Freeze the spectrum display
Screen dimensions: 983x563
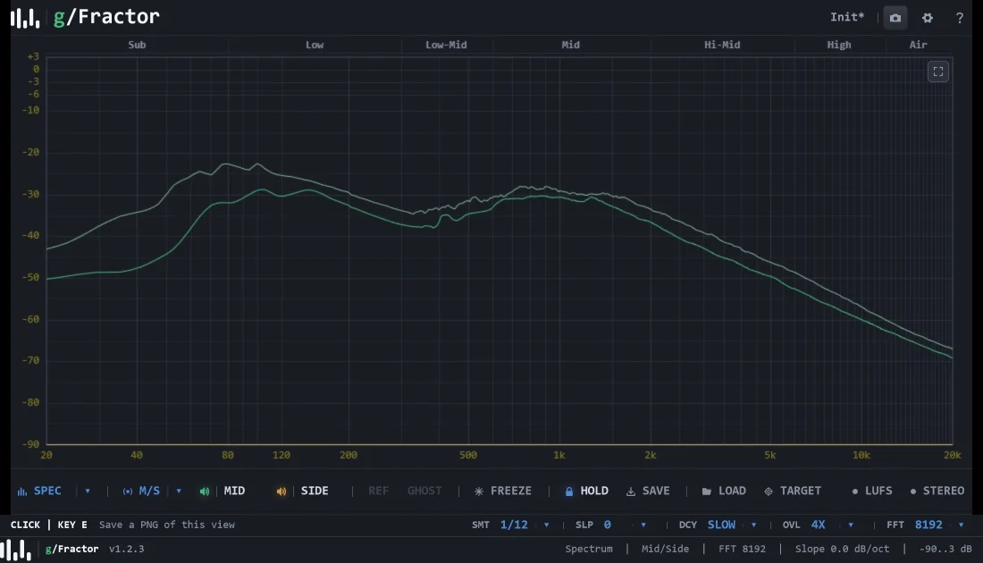pos(503,491)
